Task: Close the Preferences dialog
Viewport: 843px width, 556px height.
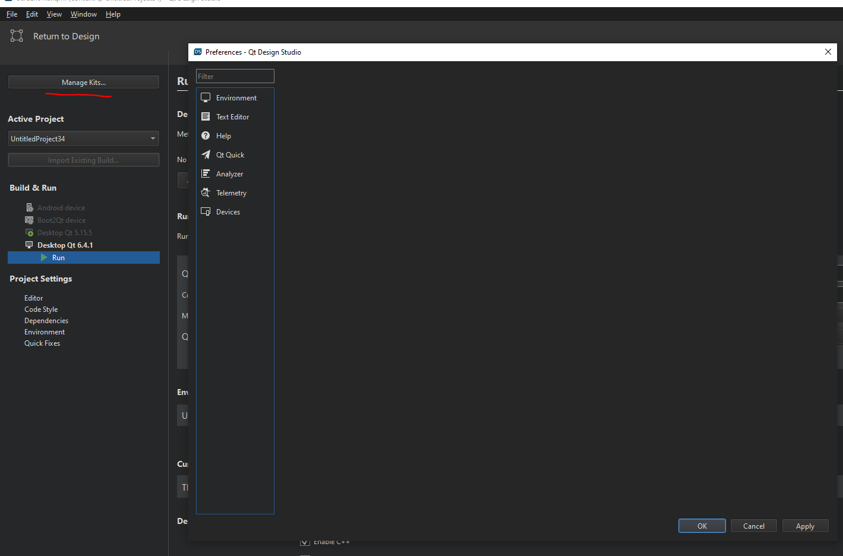Action: pyautogui.click(x=828, y=52)
